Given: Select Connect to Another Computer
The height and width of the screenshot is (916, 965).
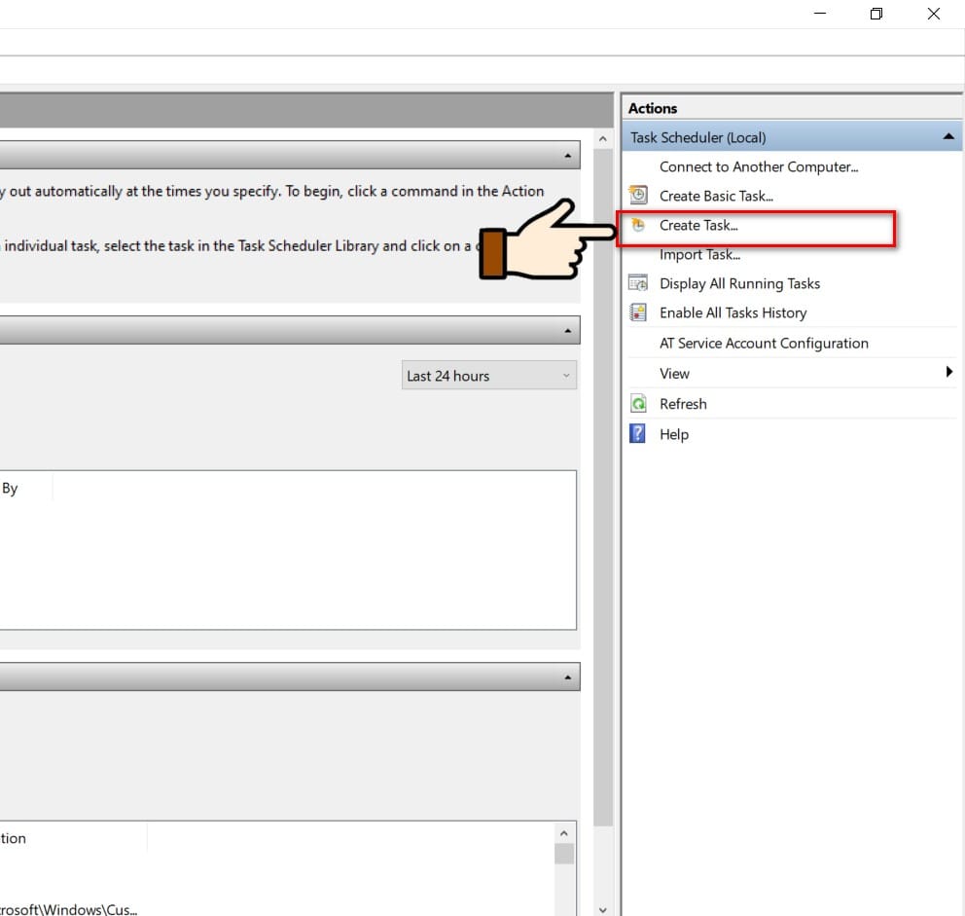Looking at the screenshot, I should (x=758, y=166).
